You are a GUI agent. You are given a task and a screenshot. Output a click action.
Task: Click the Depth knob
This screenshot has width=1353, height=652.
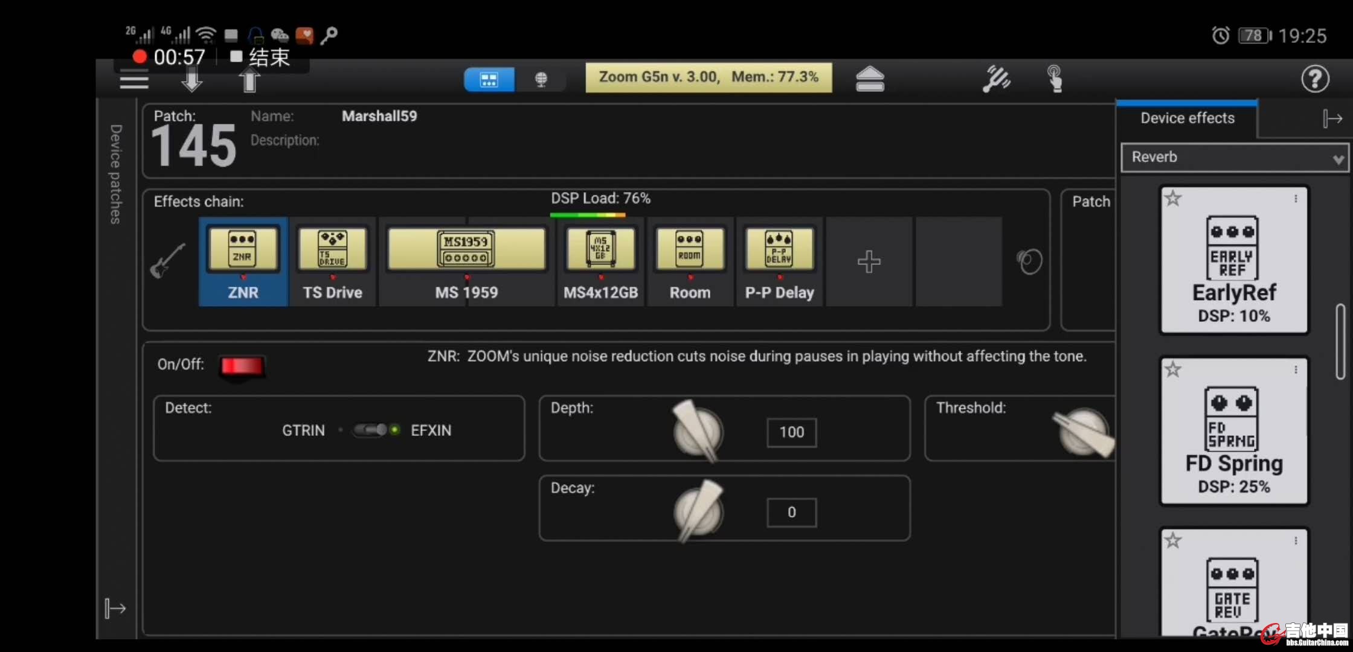click(698, 431)
